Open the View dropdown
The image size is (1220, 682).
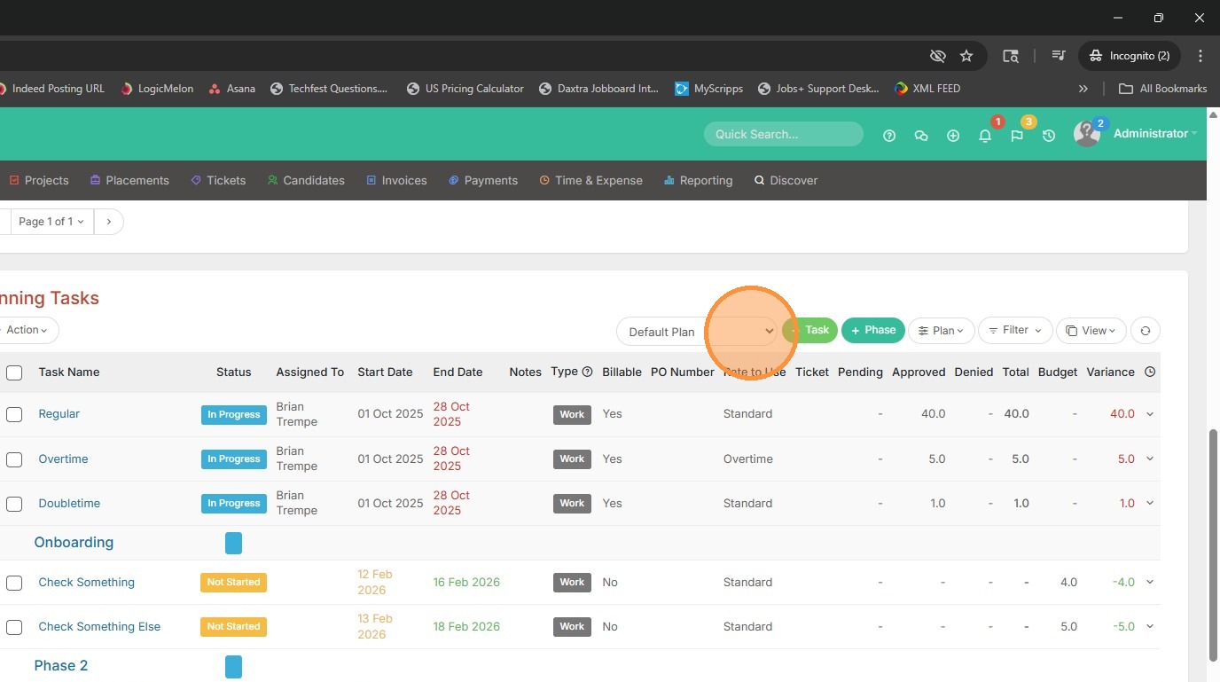tap(1091, 331)
